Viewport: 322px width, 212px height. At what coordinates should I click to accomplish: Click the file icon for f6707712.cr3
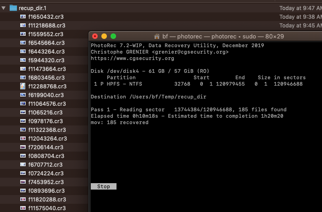(x=23, y=165)
